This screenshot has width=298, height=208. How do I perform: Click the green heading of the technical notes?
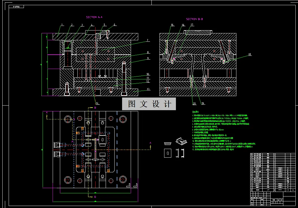point(195,112)
